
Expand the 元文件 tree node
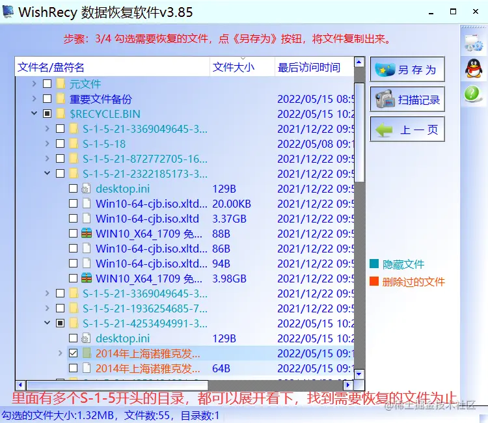(x=34, y=84)
